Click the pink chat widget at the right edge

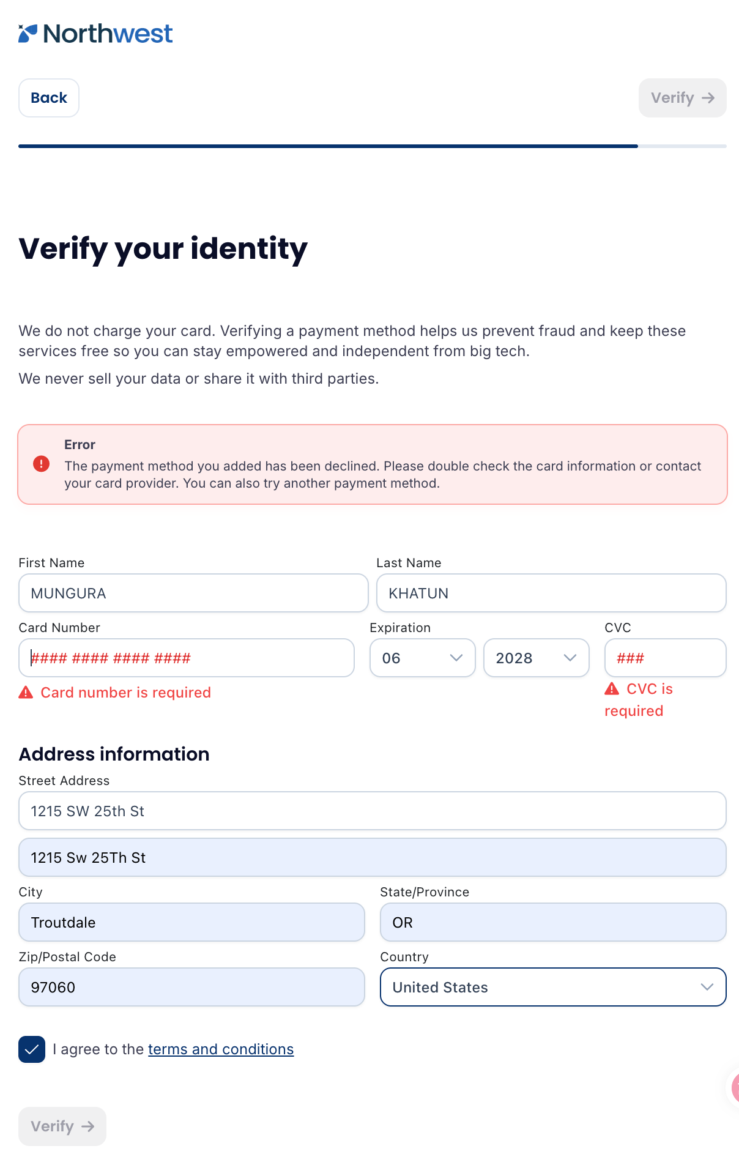(735, 1088)
